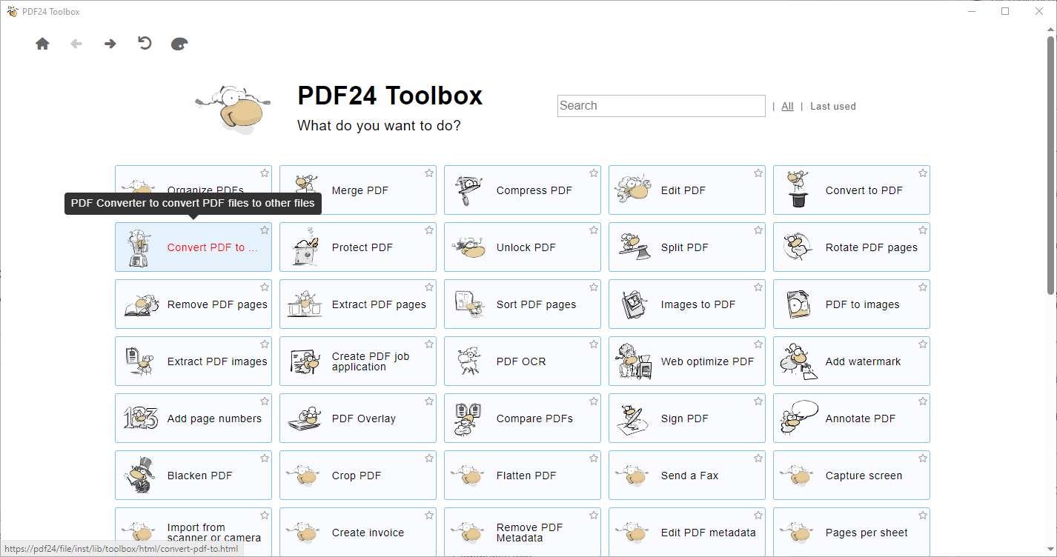Open the Add page numbers tool
The width and height of the screenshot is (1057, 557).
pos(193,418)
